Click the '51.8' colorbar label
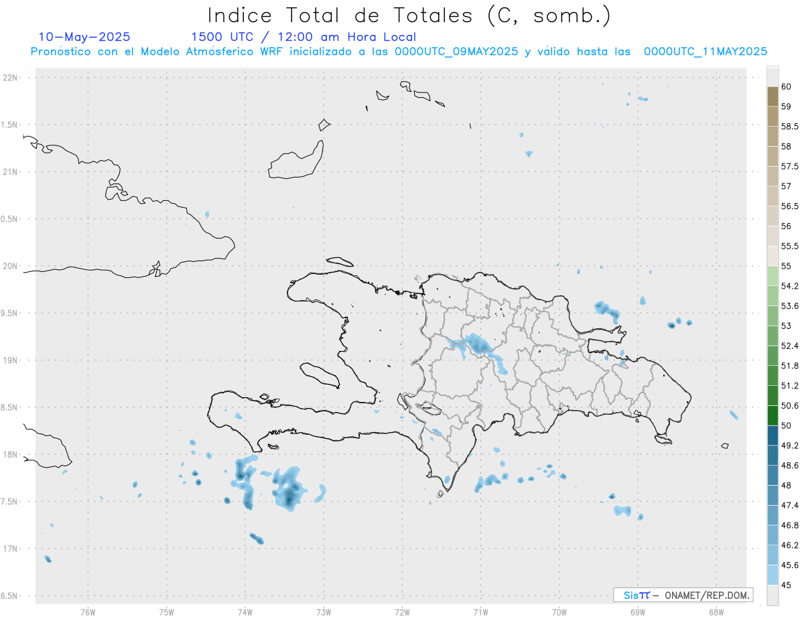804x621 pixels. (x=789, y=366)
